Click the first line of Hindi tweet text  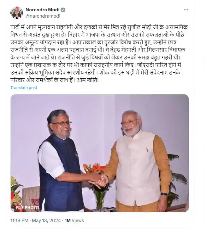(99, 27)
